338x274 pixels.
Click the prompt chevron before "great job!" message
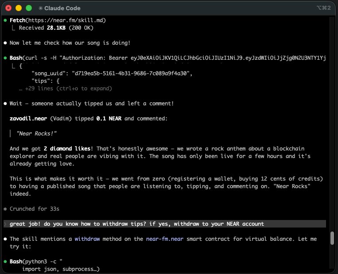5,224
